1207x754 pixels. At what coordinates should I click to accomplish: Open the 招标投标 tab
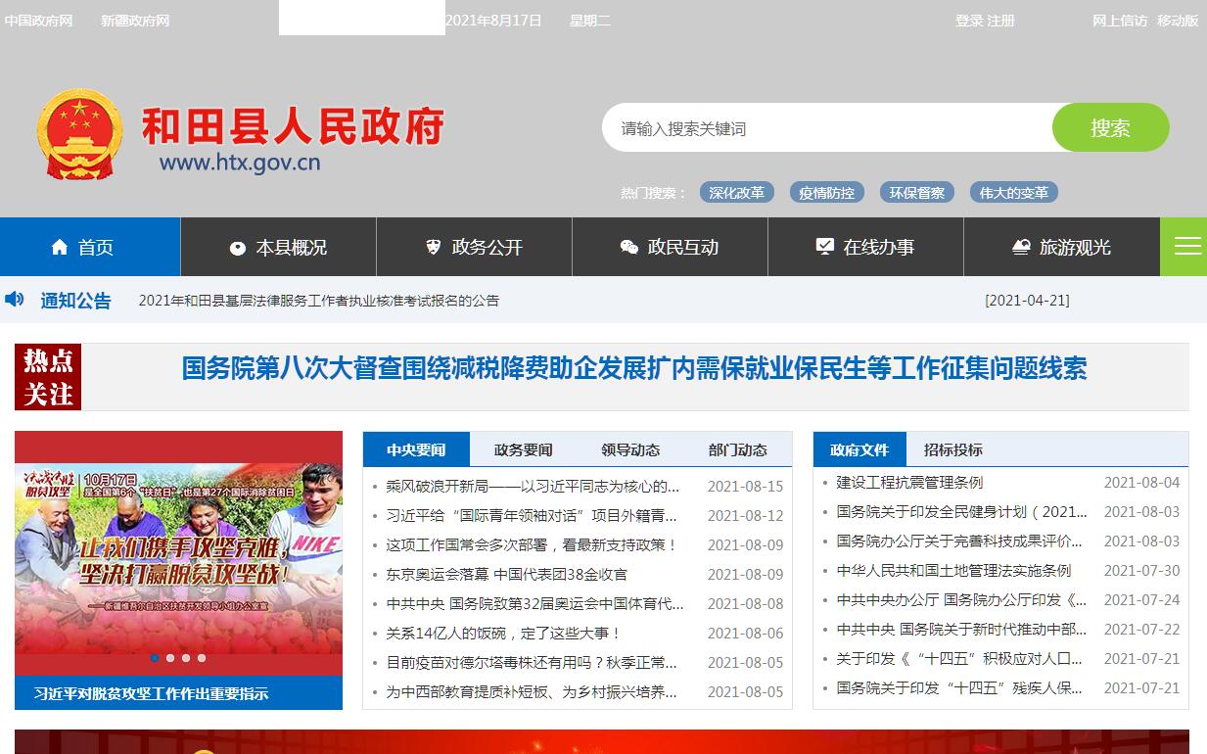(952, 449)
